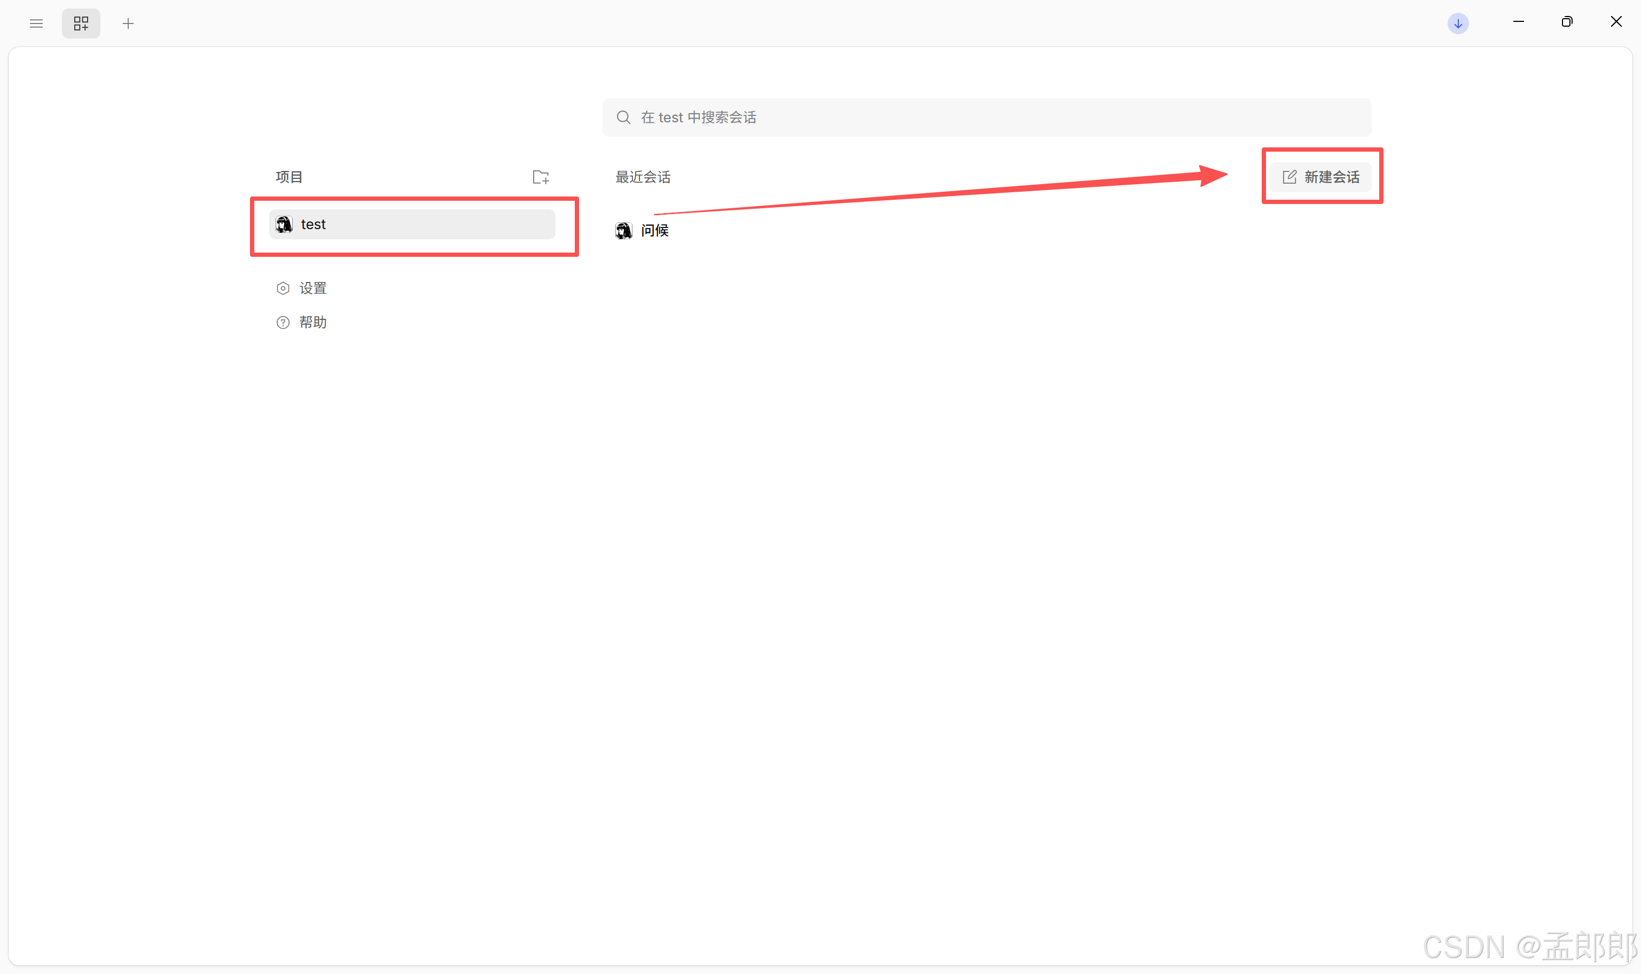The width and height of the screenshot is (1641, 974).
Task: Open 设置 settings
Action: 301,289
